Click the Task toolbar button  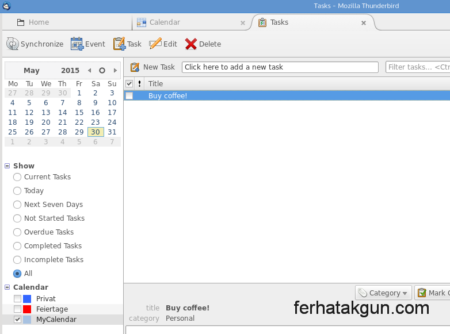coord(127,44)
